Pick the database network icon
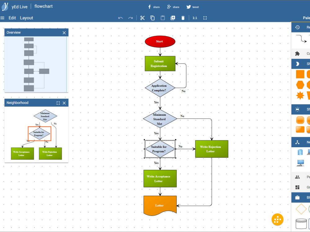This screenshot has height=232, width=310. (x=300, y=152)
